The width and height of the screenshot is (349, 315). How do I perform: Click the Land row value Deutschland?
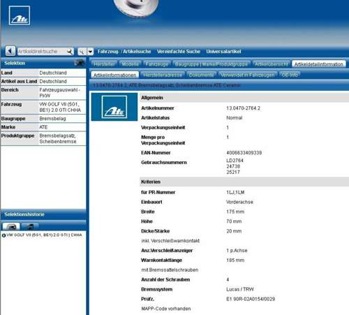click(x=53, y=73)
